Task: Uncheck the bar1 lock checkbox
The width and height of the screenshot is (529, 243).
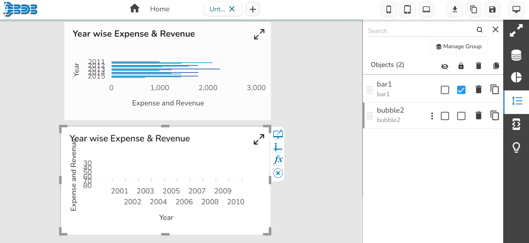Action: [x=461, y=90]
